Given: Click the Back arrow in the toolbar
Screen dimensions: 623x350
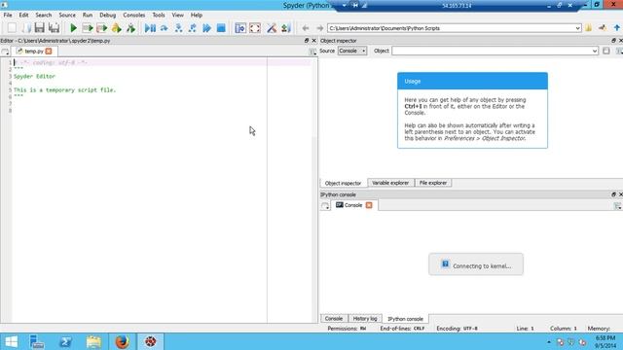Looking at the screenshot, I should point(305,28).
